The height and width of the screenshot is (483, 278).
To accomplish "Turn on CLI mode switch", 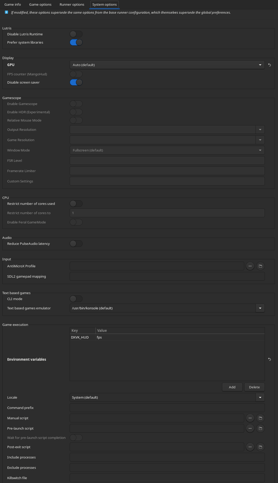I will pyautogui.click(x=76, y=299).
